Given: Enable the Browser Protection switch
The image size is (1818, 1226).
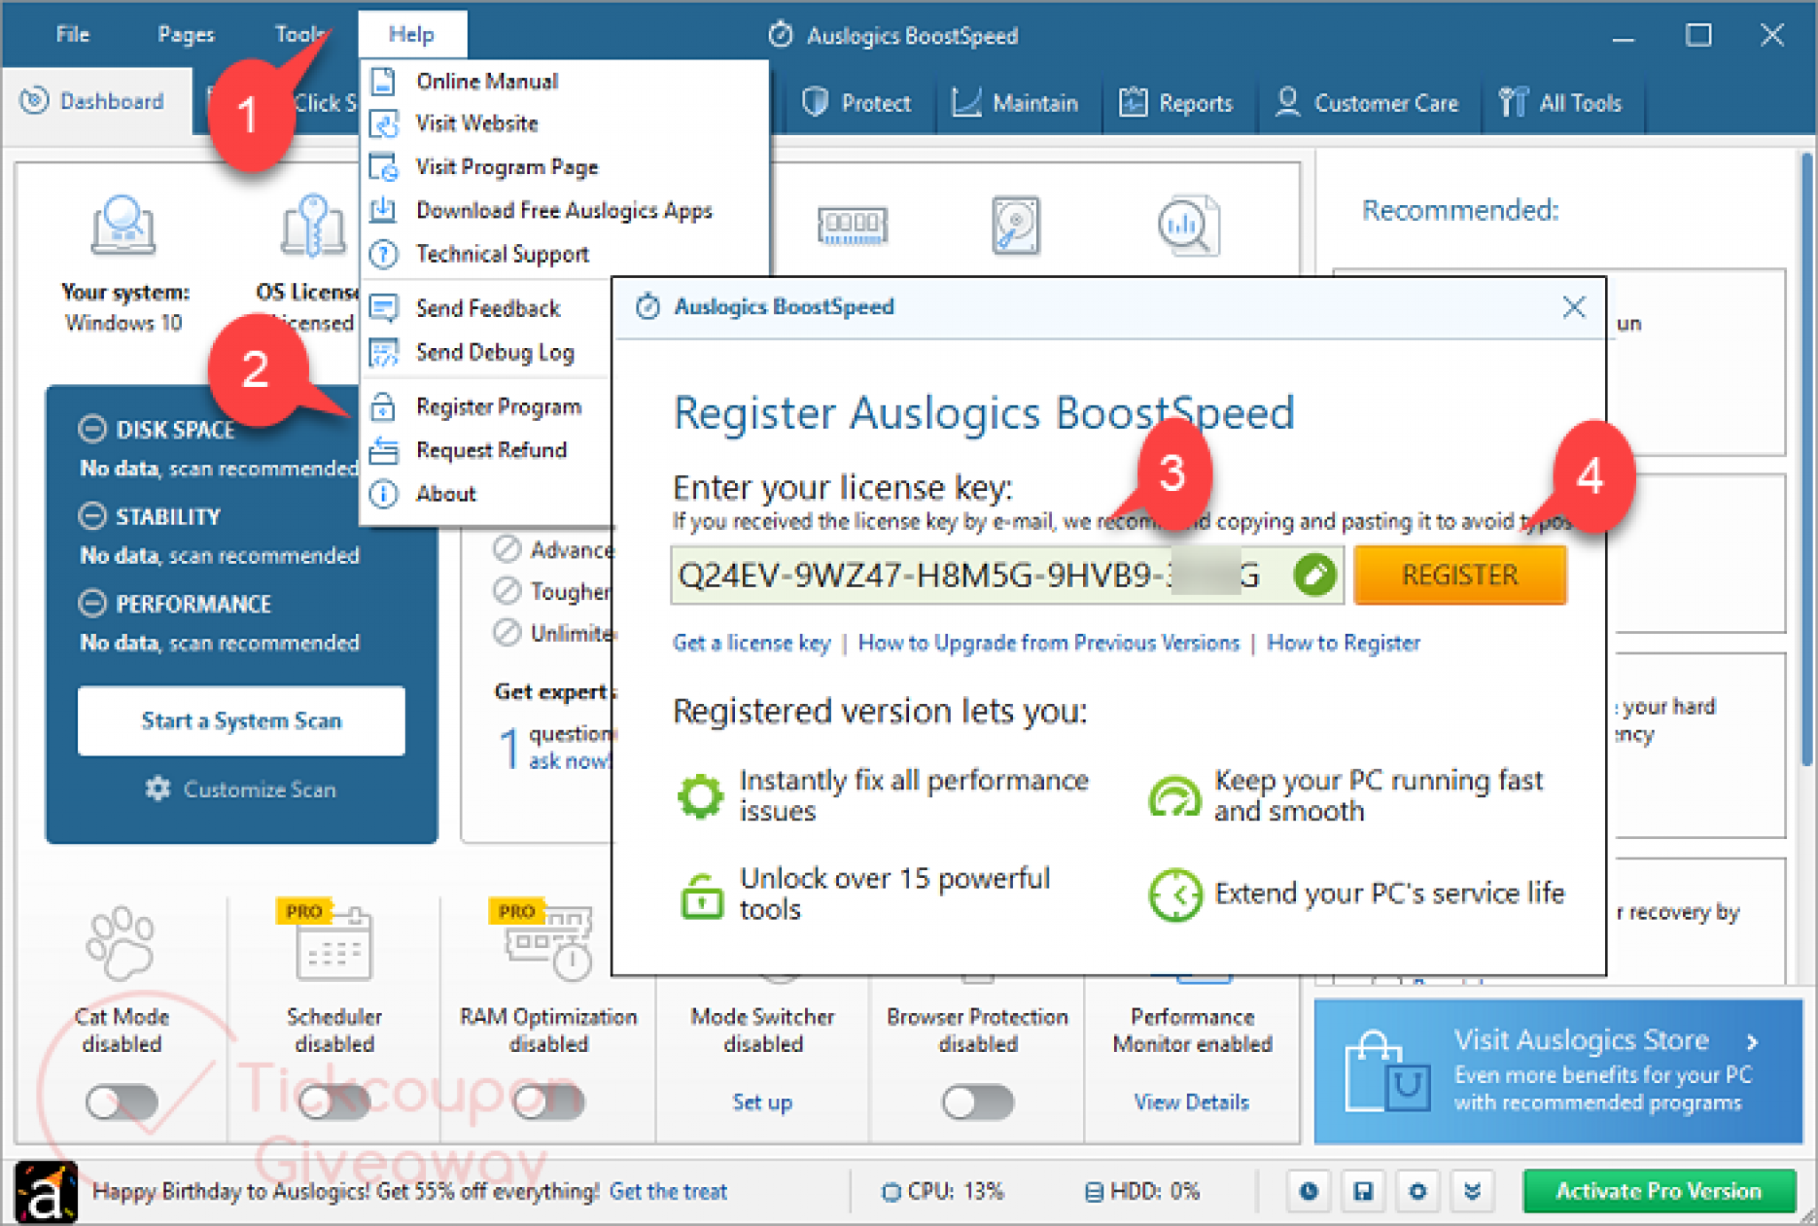Looking at the screenshot, I should click(x=977, y=1102).
